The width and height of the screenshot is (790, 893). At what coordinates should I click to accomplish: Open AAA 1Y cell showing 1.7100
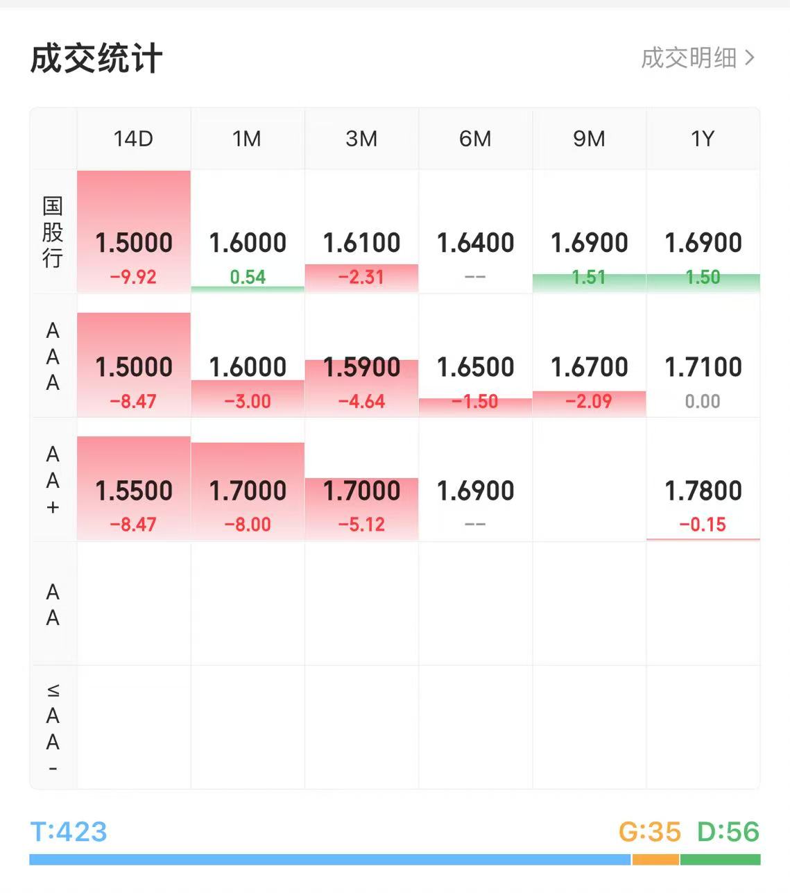(x=703, y=356)
